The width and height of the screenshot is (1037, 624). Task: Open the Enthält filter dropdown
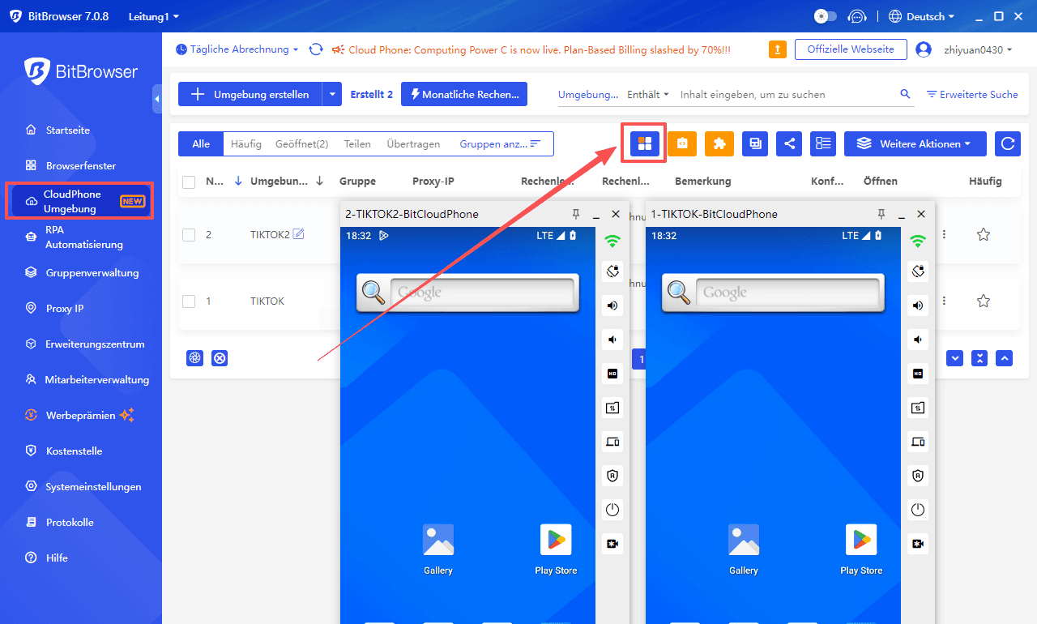tap(647, 95)
